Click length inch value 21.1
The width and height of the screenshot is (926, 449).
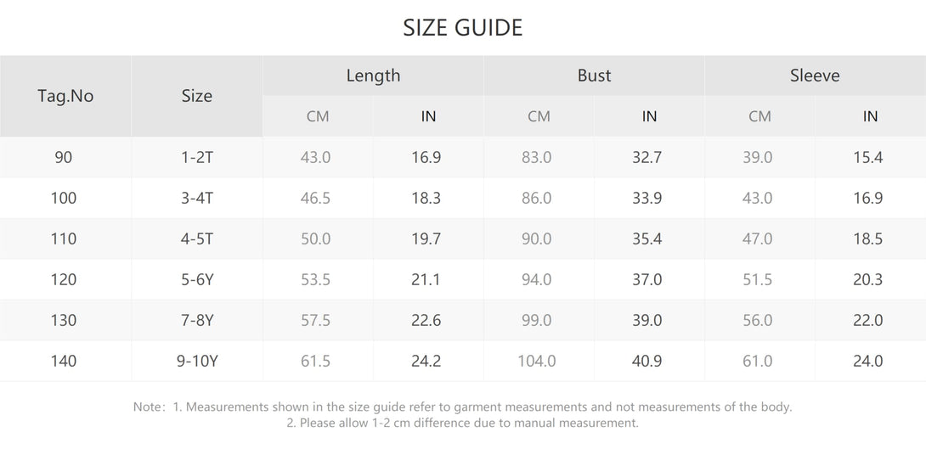click(426, 279)
